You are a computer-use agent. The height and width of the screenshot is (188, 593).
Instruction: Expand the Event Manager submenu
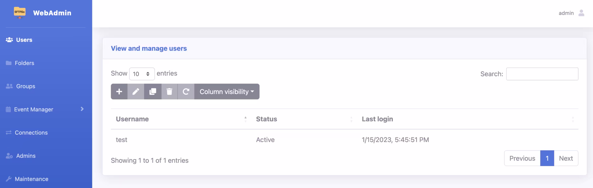point(82,109)
